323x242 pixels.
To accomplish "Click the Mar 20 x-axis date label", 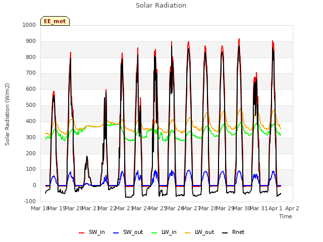I will [74, 208].
